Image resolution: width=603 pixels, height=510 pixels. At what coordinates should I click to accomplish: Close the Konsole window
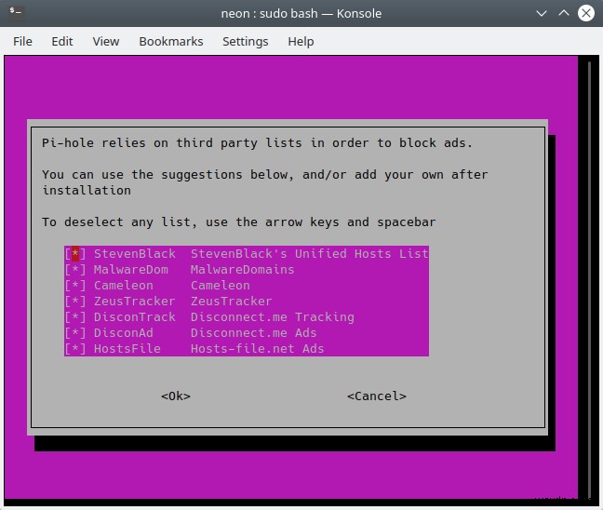pos(586,13)
